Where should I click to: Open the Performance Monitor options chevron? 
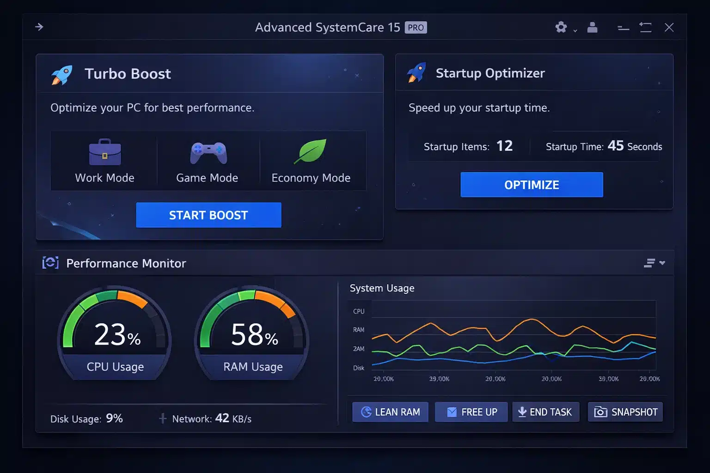coord(662,263)
